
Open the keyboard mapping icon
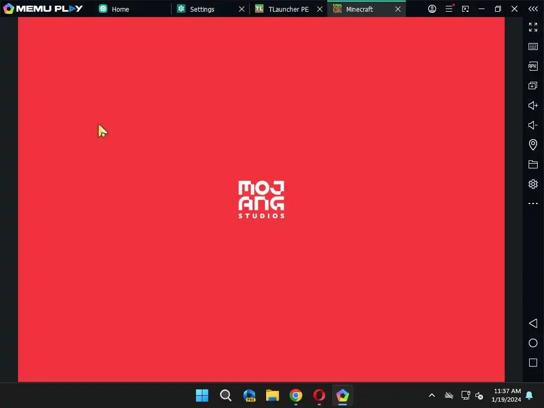pyautogui.click(x=533, y=47)
